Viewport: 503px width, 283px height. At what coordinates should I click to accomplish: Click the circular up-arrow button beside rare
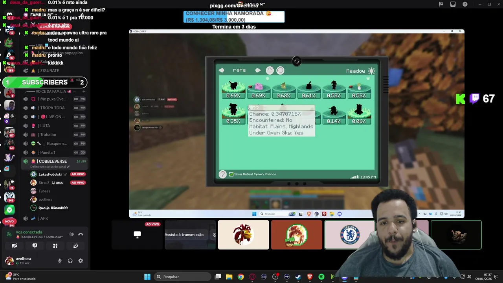click(x=270, y=70)
